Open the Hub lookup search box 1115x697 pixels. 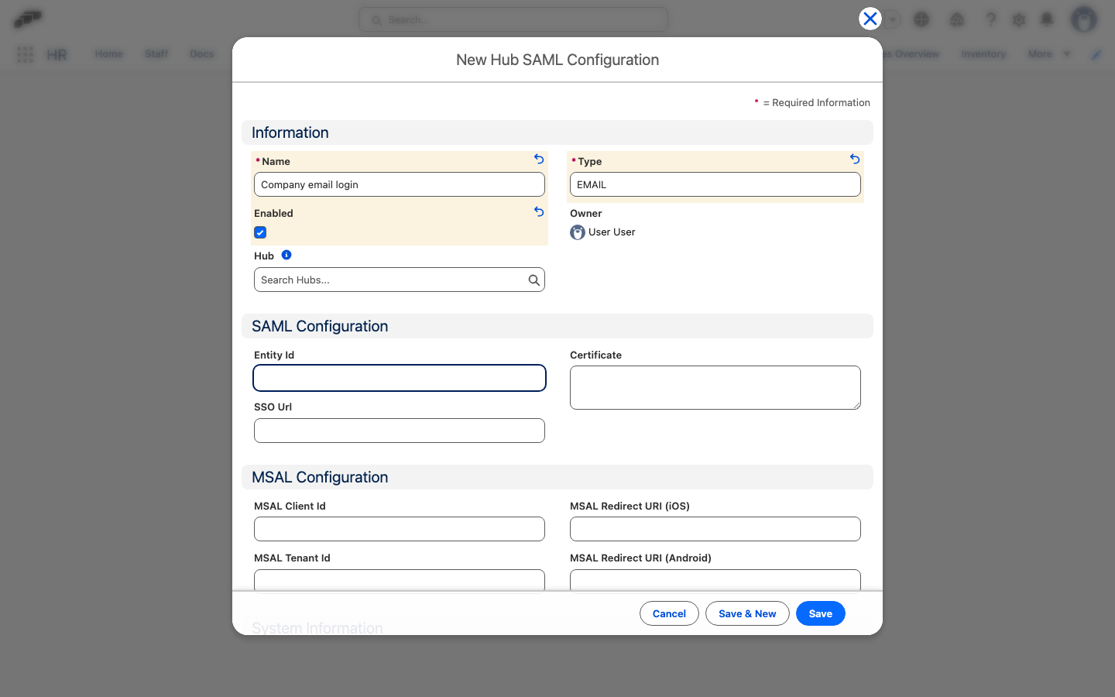[400, 280]
